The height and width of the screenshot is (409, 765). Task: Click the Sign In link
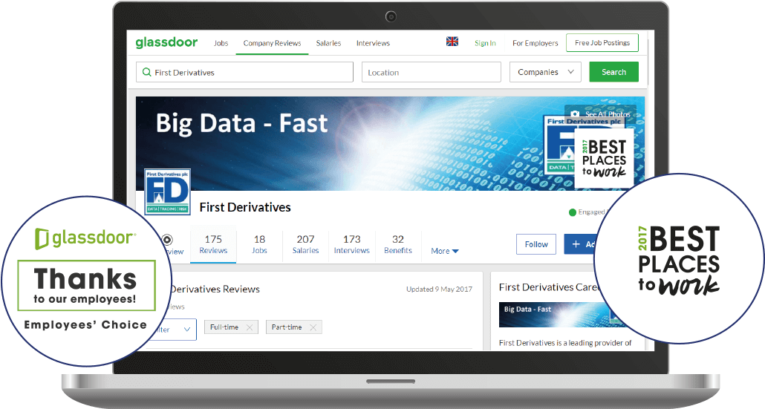pos(485,43)
